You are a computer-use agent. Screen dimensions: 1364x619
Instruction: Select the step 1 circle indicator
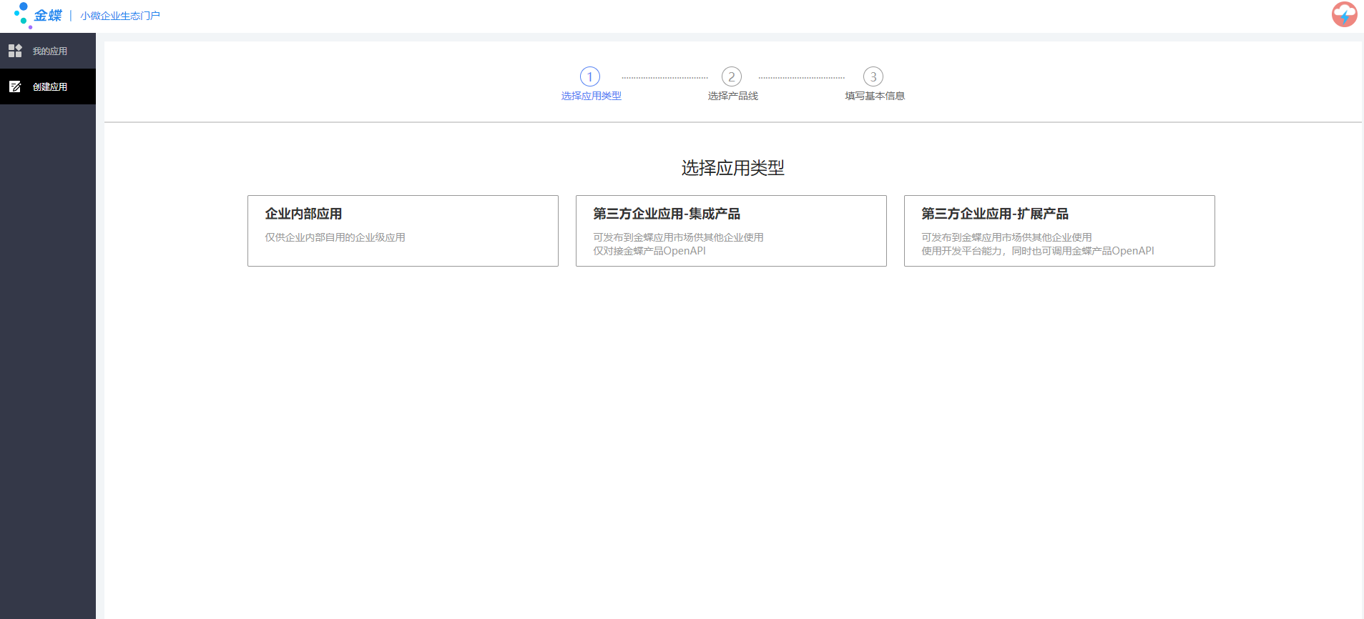pyautogui.click(x=589, y=76)
